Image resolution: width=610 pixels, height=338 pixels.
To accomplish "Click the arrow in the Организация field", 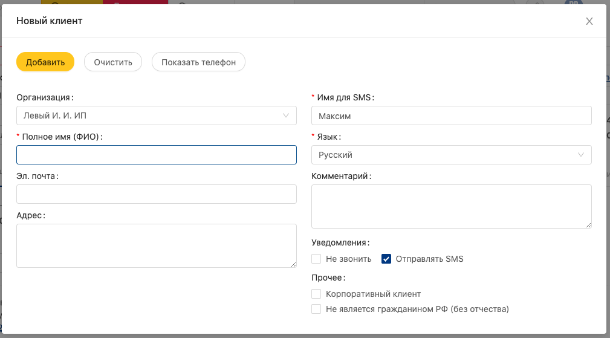I will pos(286,115).
